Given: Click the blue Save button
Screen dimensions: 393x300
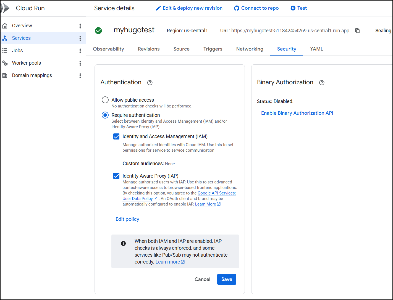Looking at the screenshot, I should point(227,279).
